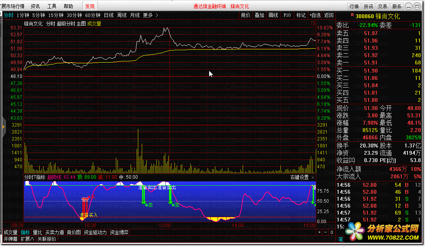
Task: Click the R marker beside stock code
Action: point(352,15)
